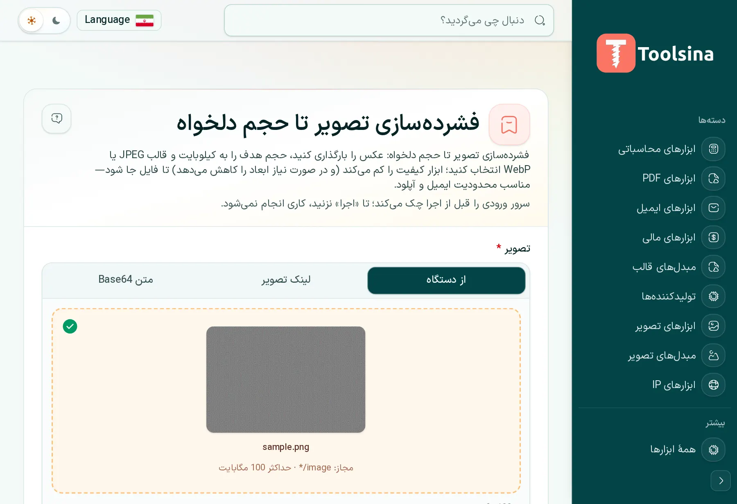Screen dimensions: 737x504
Task: Open 'ابزارهای IP' globe icon
Action: point(713,385)
